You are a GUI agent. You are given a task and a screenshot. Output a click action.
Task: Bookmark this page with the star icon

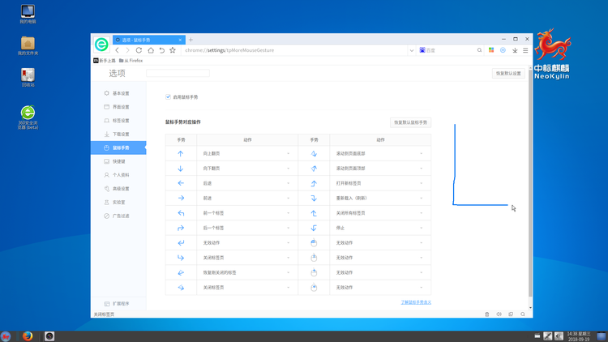tap(173, 50)
